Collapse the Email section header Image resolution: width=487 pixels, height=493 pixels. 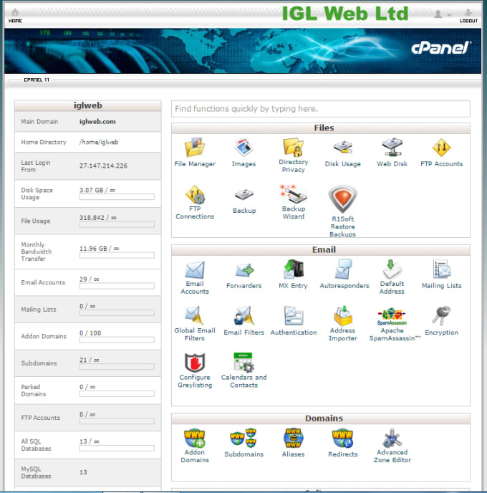320,250
